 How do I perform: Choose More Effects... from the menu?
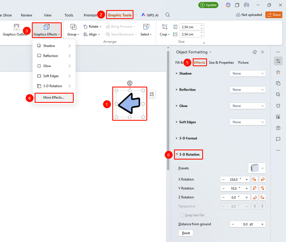54,98
